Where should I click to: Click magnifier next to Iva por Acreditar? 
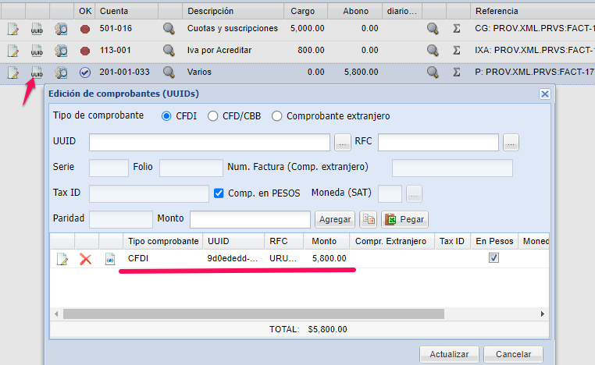(169, 51)
